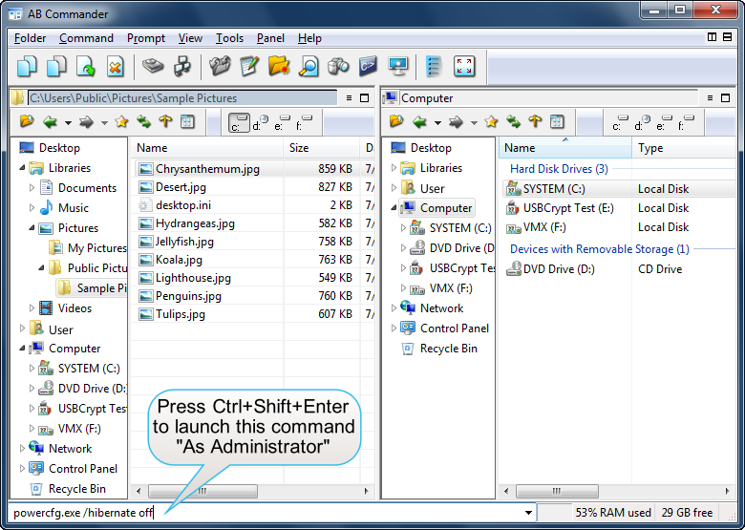Click the new folder icon with red star
This screenshot has width=745, height=530.
coord(279,66)
